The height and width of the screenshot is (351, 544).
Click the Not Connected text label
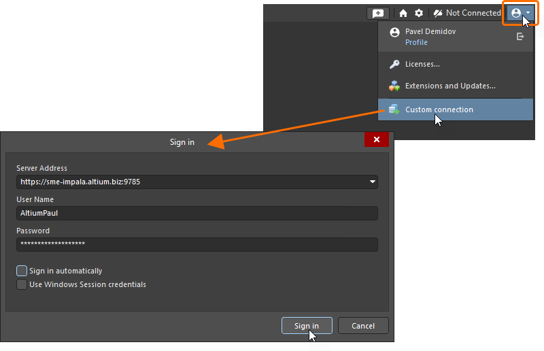coord(473,13)
